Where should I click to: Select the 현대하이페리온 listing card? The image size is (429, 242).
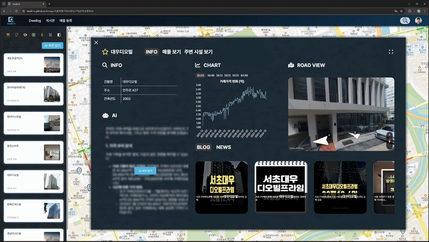click(x=33, y=94)
